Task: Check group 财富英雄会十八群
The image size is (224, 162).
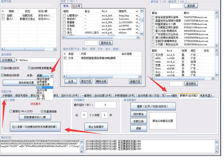Action: 153,24
